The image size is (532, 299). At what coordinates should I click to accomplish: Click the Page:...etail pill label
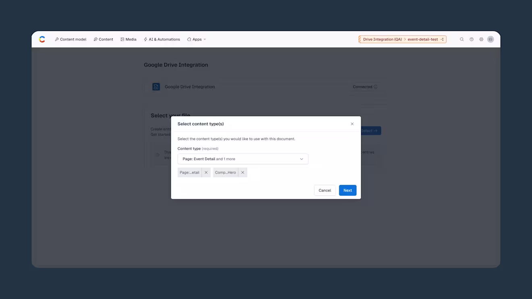(189, 172)
